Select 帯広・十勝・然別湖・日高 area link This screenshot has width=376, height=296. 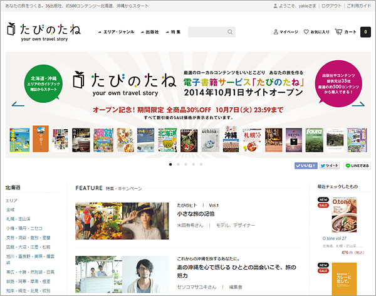[30, 272]
